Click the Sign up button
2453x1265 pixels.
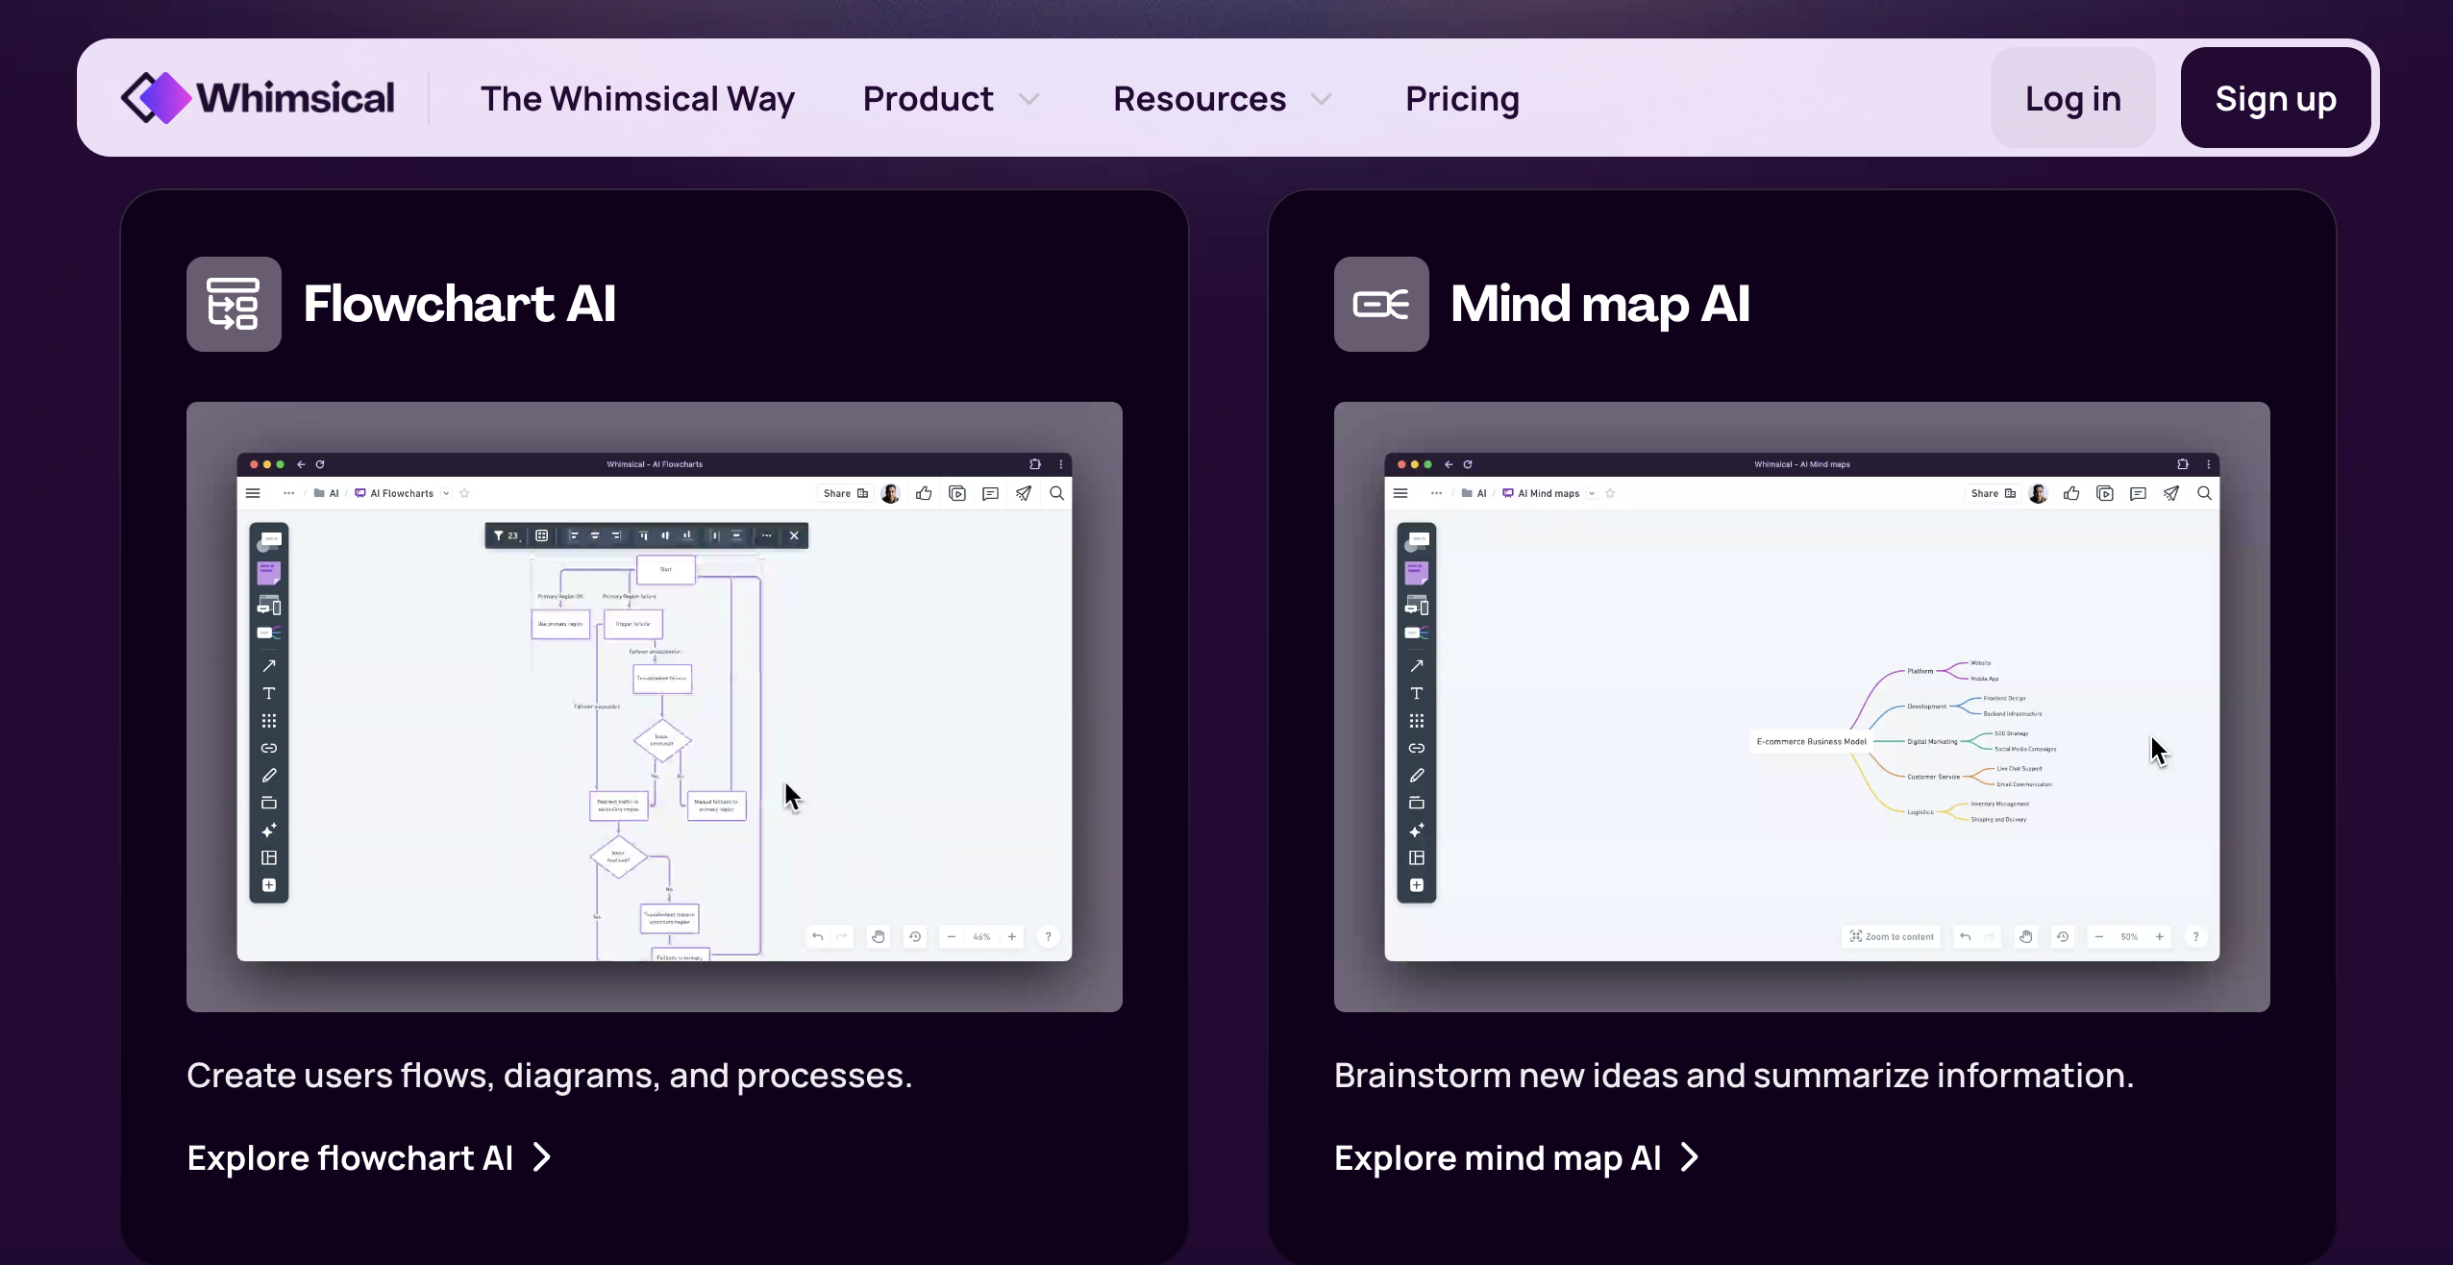tap(2275, 98)
